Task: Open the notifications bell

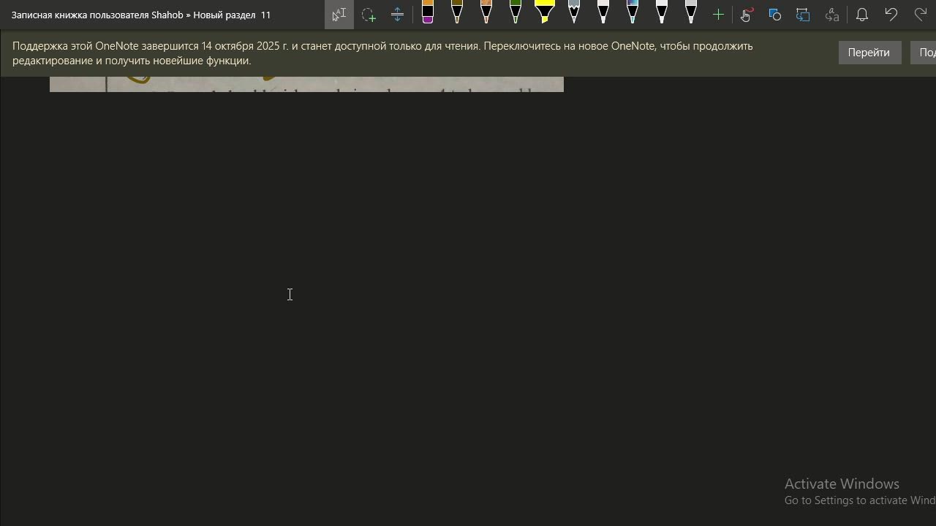Action: pyautogui.click(x=862, y=15)
